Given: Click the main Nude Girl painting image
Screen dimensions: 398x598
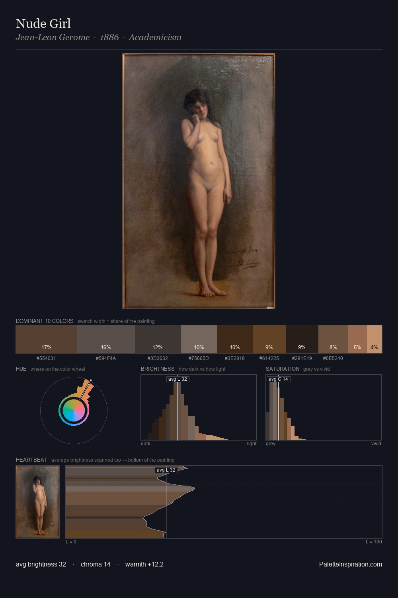Looking at the screenshot, I should click(x=199, y=181).
